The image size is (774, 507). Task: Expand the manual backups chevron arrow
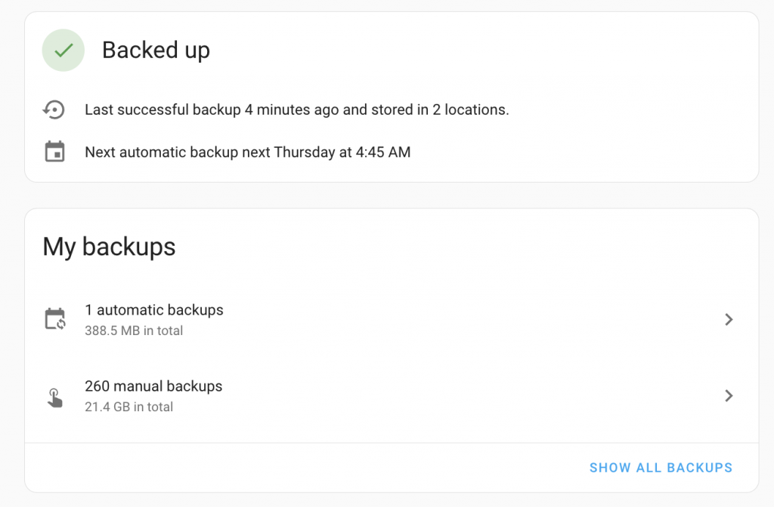[729, 395]
